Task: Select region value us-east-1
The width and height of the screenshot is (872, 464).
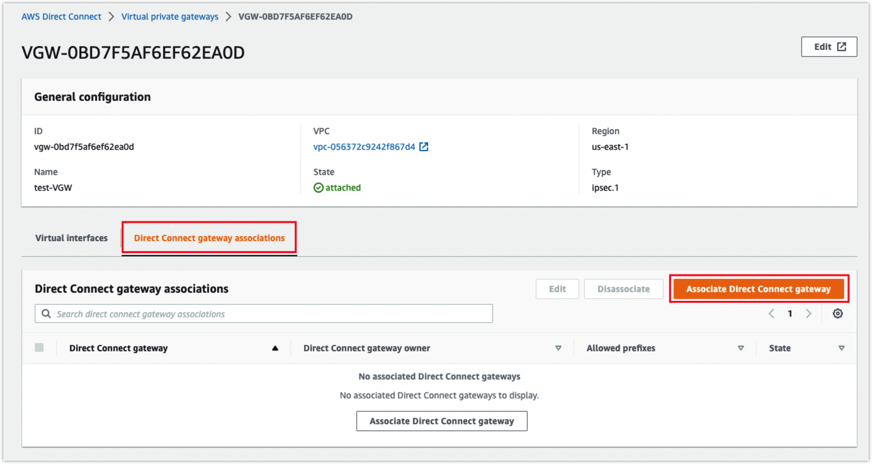Action: tap(610, 147)
